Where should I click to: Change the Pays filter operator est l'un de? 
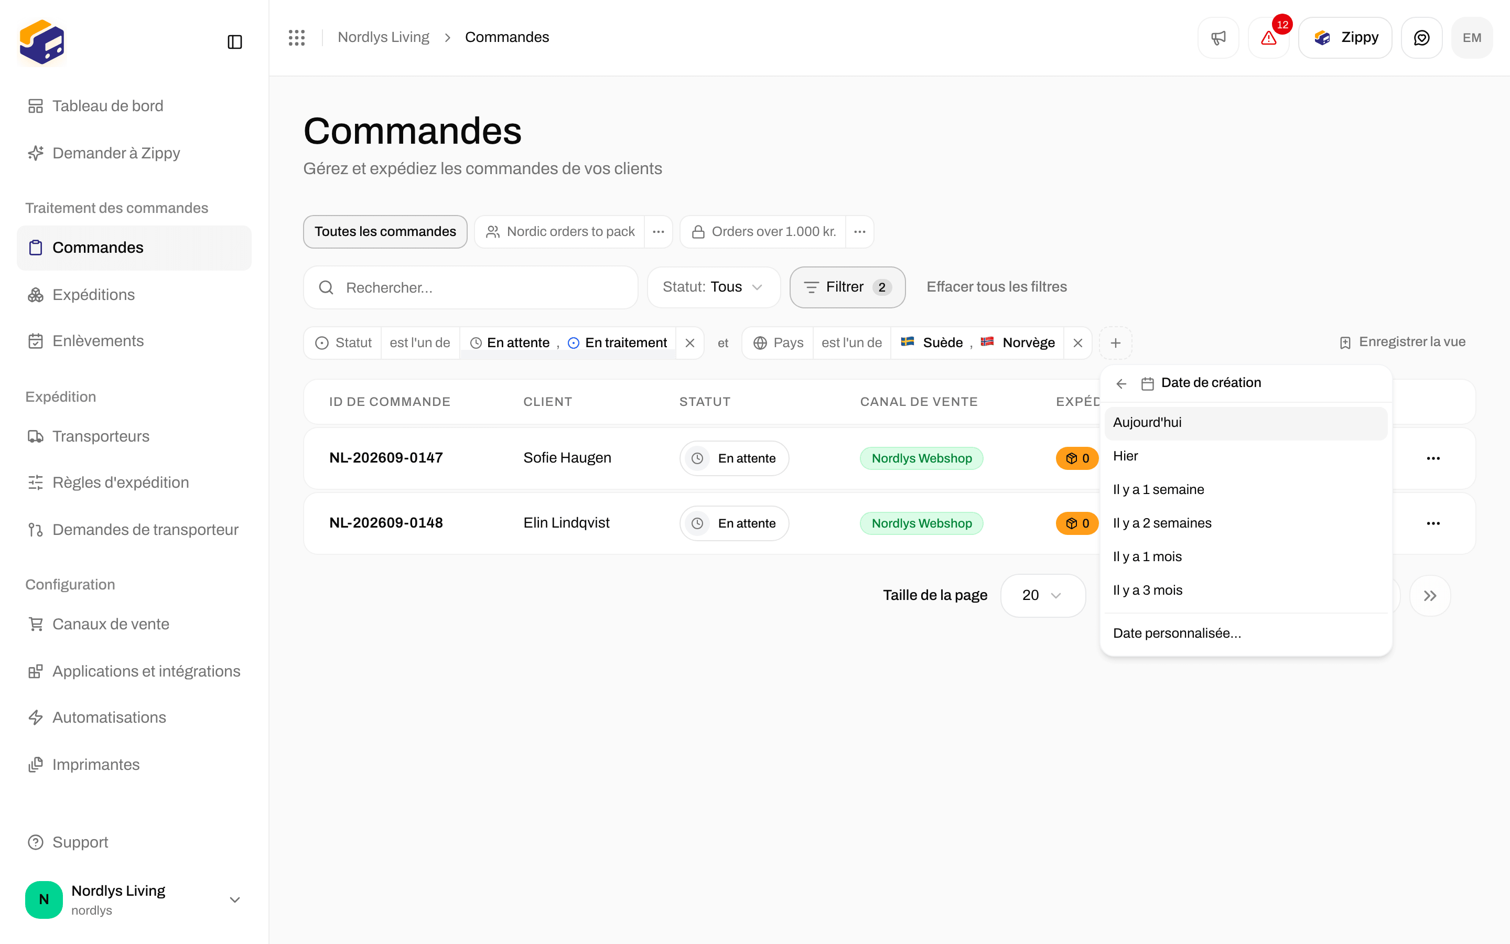tap(851, 343)
